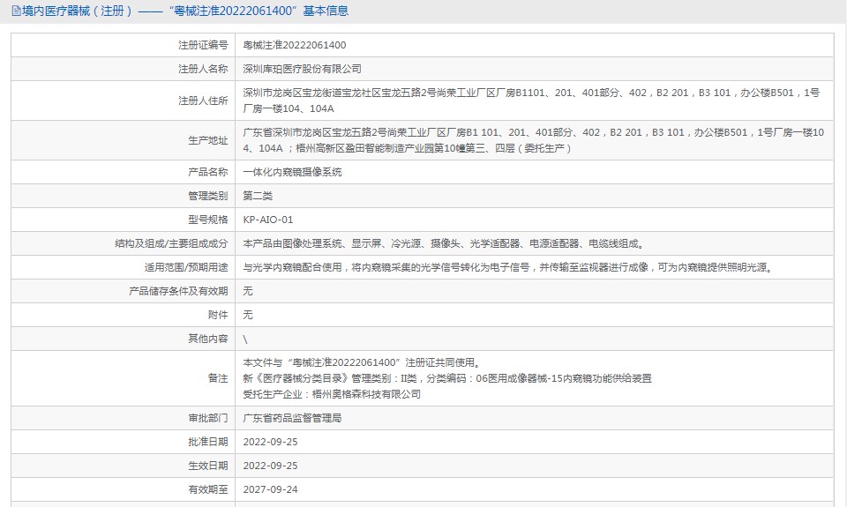Select the label '产品名称'

click(x=208, y=172)
